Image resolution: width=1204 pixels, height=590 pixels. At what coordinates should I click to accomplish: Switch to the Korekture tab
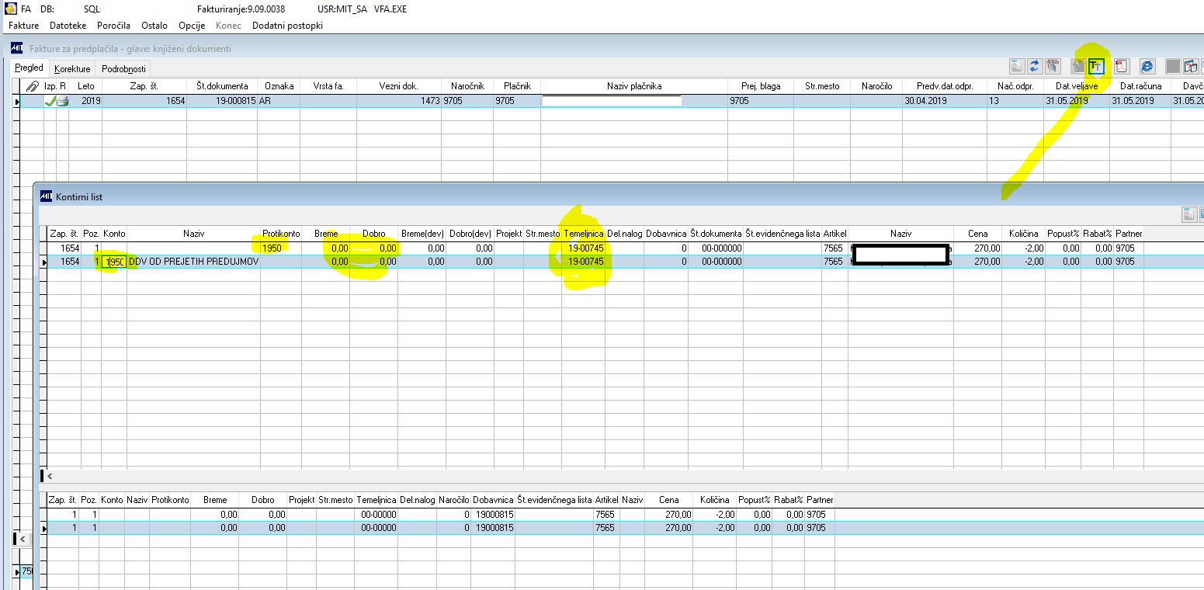(x=73, y=69)
